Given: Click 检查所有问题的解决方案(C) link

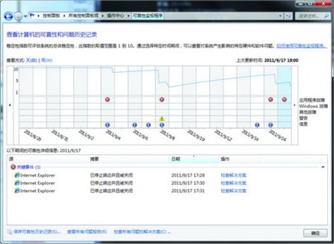Looking at the screenshot, I should tap(142, 231).
